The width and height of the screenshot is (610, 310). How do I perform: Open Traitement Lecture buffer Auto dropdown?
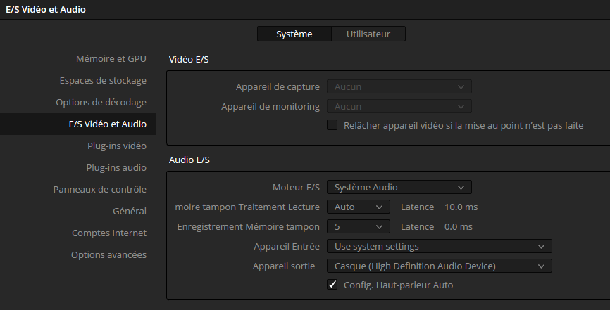[x=358, y=207]
